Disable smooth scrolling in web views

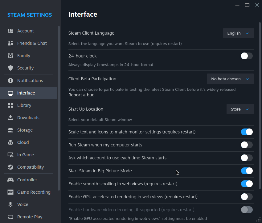pyautogui.click(x=247, y=184)
